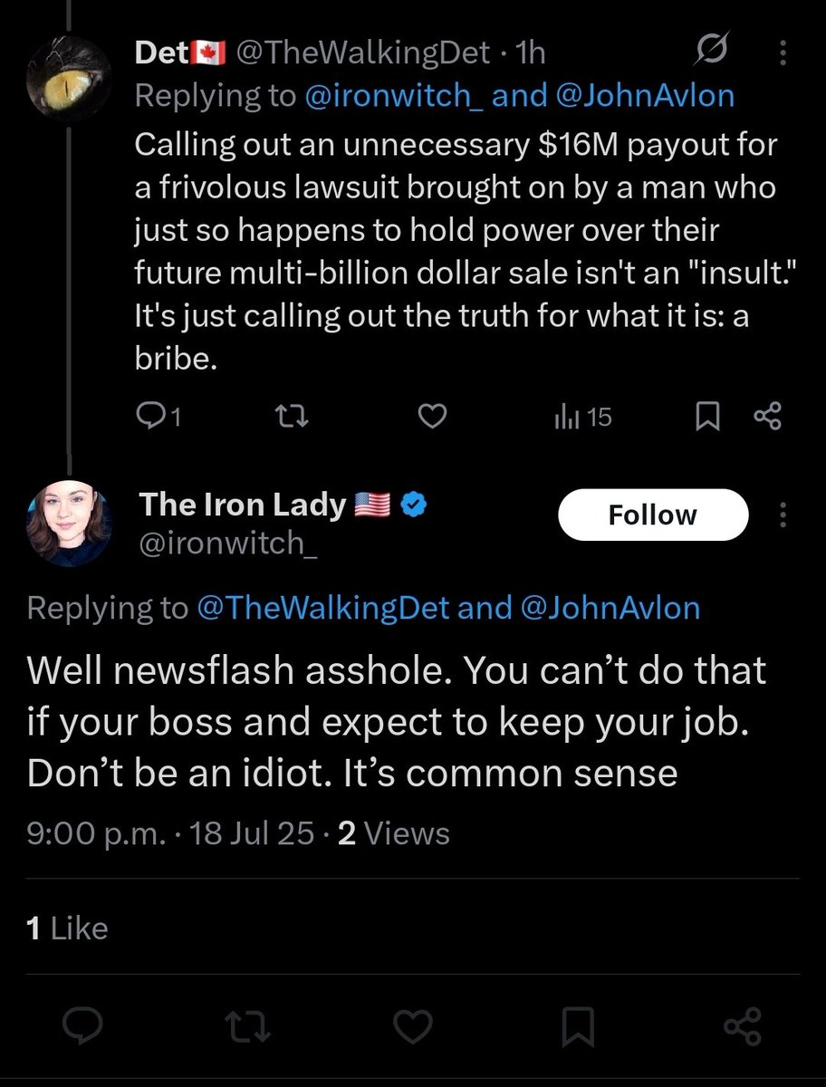Visit @TheWalkingDet link in main tweet
Image resolution: width=826 pixels, height=1087 pixels.
[x=323, y=608]
